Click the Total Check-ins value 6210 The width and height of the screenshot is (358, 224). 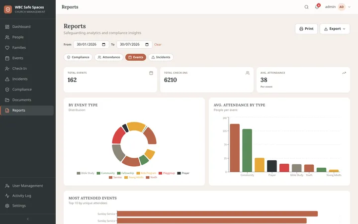coord(171,80)
